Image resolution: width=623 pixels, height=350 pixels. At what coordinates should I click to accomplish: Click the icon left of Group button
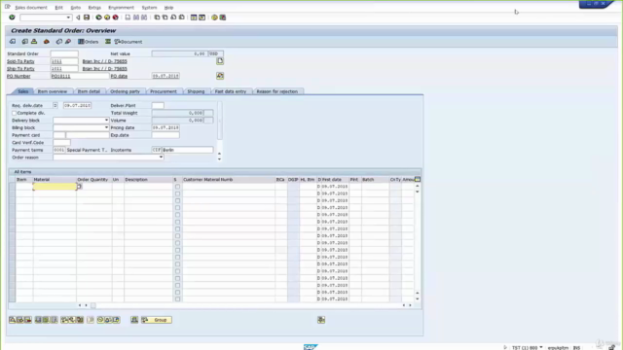pos(134,320)
